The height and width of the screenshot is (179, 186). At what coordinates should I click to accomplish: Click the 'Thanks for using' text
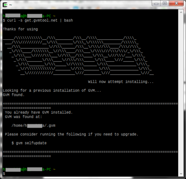pyautogui.click(x=20, y=29)
